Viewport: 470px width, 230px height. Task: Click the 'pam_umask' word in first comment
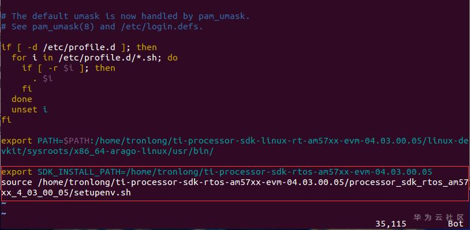click(222, 16)
